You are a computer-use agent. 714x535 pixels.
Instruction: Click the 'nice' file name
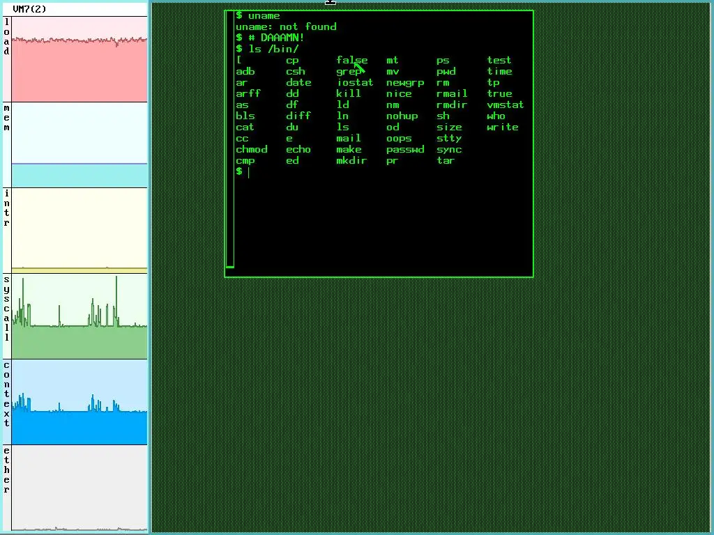399,94
